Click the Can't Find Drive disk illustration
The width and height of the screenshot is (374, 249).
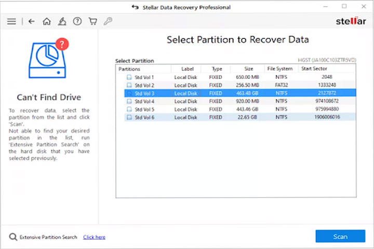pyautogui.click(x=49, y=58)
